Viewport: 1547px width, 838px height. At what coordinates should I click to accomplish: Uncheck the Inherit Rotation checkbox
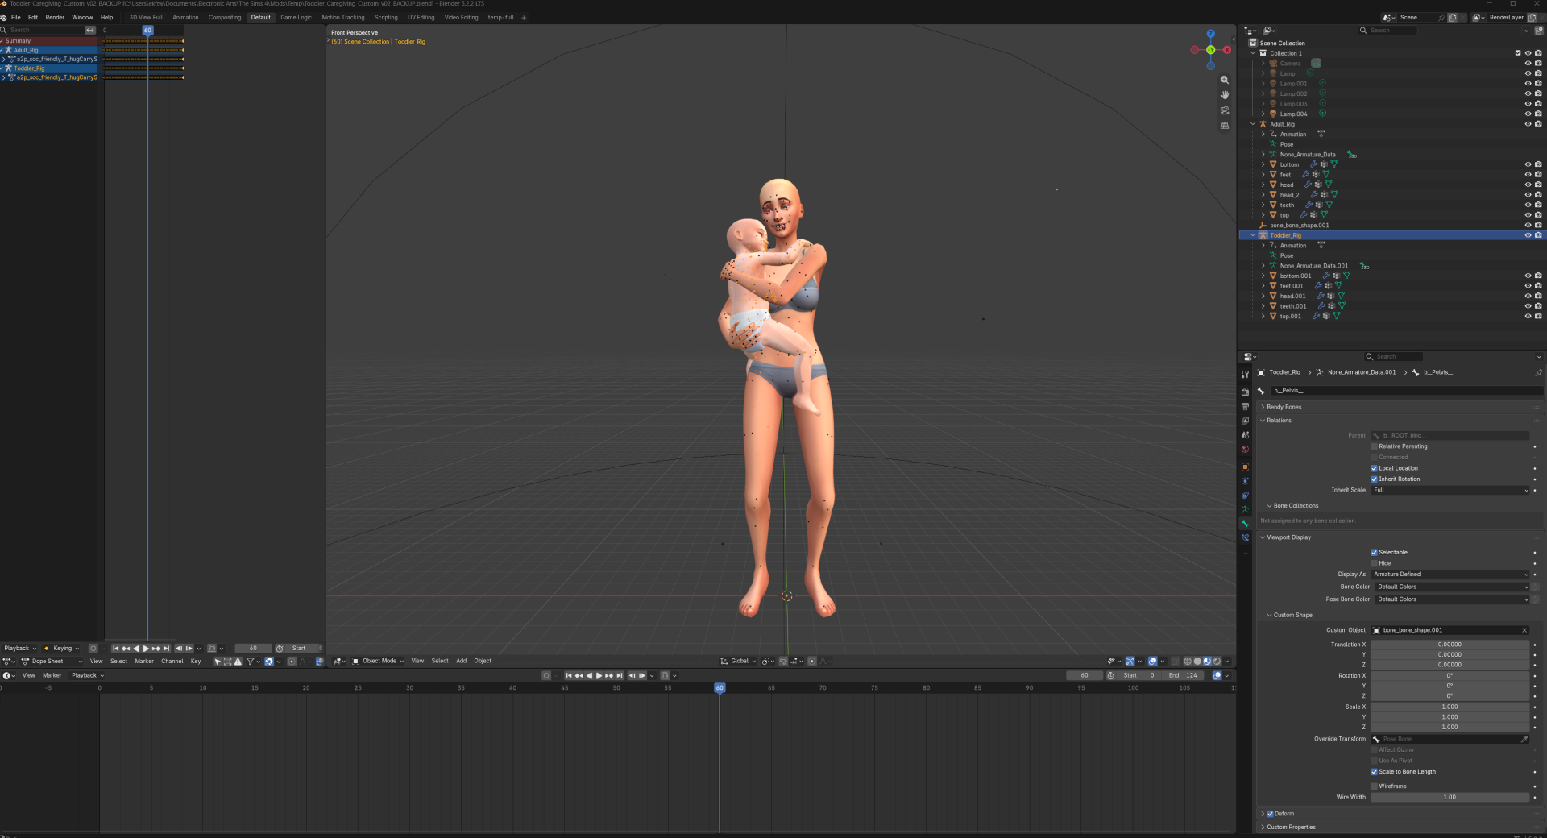(x=1375, y=479)
